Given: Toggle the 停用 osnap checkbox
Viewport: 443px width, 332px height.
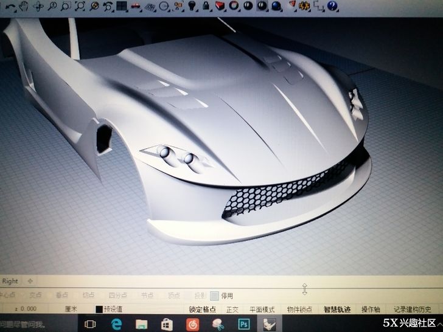Looking at the screenshot, I should (x=214, y=296).
